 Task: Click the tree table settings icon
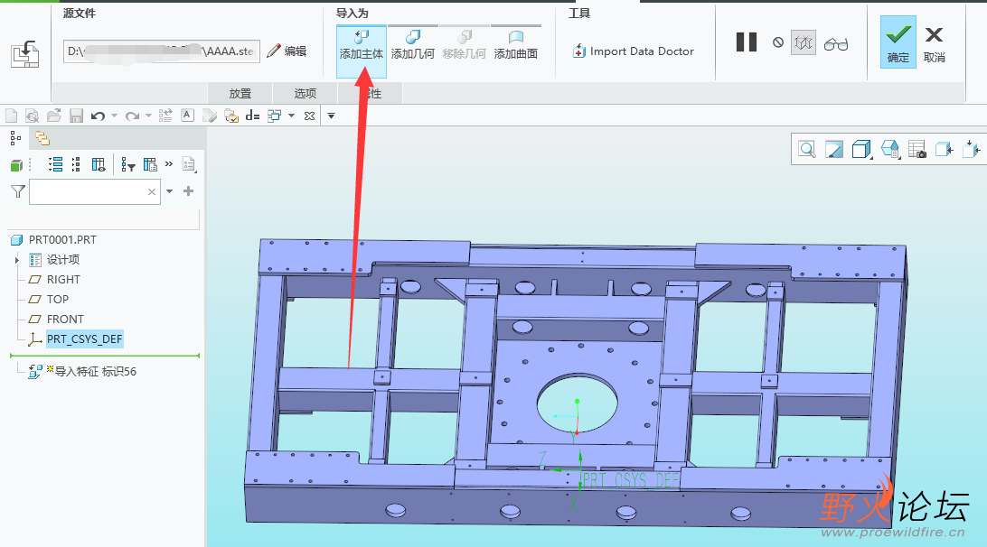click(150, 164)
